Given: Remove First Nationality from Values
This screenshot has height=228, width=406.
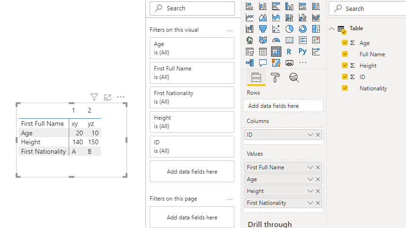Looking at the screenshot, I should click(318, 203).
